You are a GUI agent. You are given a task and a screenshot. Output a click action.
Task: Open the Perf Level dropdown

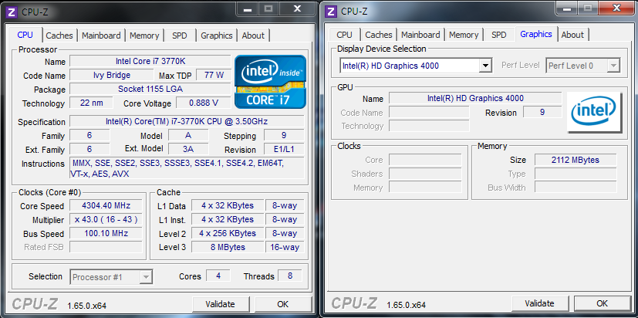click(613, 66)
